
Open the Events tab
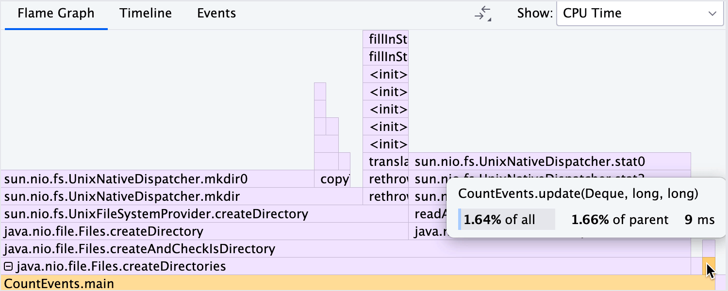(x=216, y=13)
